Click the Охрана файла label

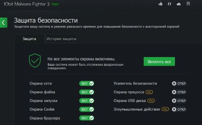point(42,92)
